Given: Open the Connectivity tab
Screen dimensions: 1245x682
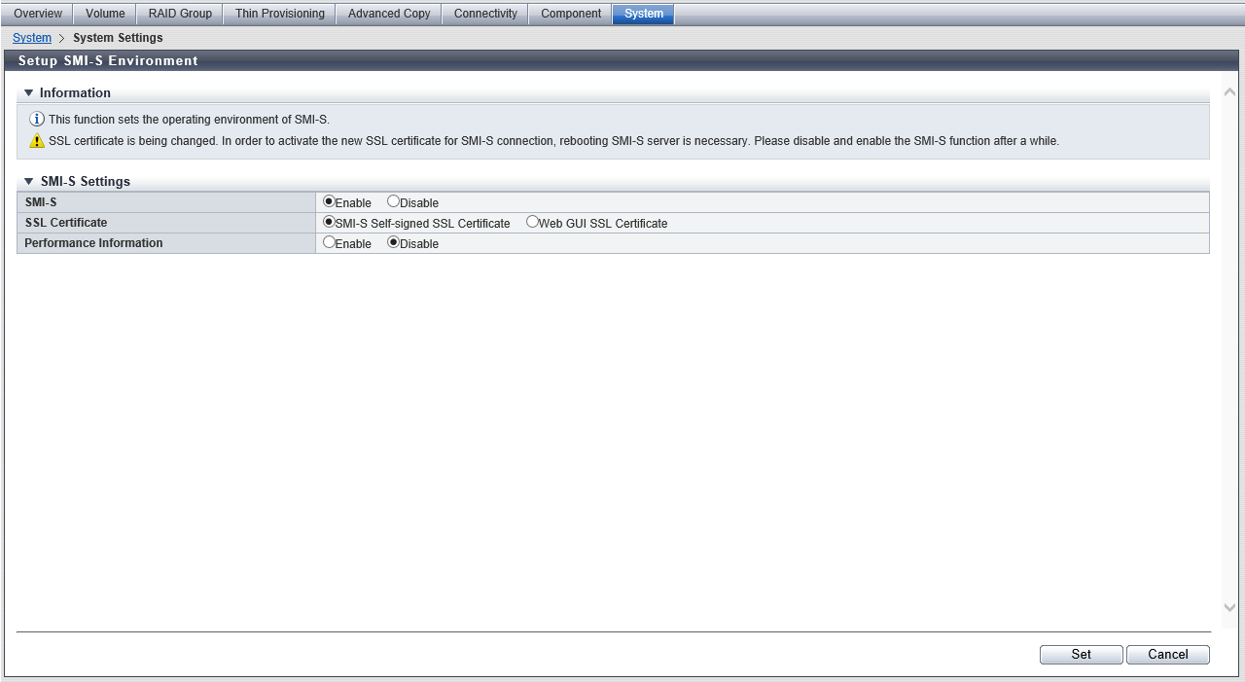Looking at the screenshot, I should point(485,14).
